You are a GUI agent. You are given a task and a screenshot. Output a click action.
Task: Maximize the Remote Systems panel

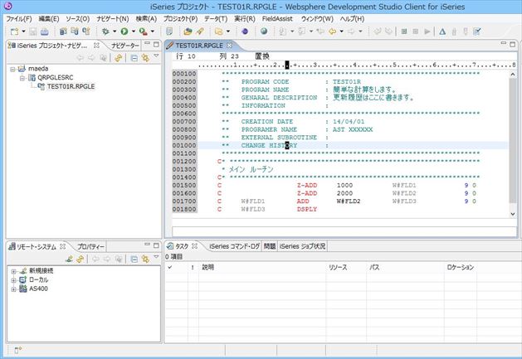pyautogui.click(x=156, y=245)
